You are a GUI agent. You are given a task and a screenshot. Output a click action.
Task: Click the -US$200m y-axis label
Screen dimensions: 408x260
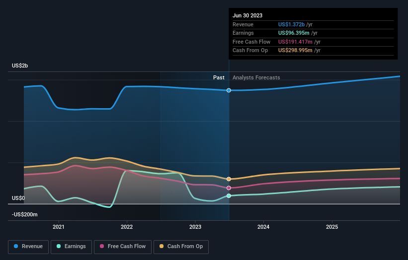(25, 214)
